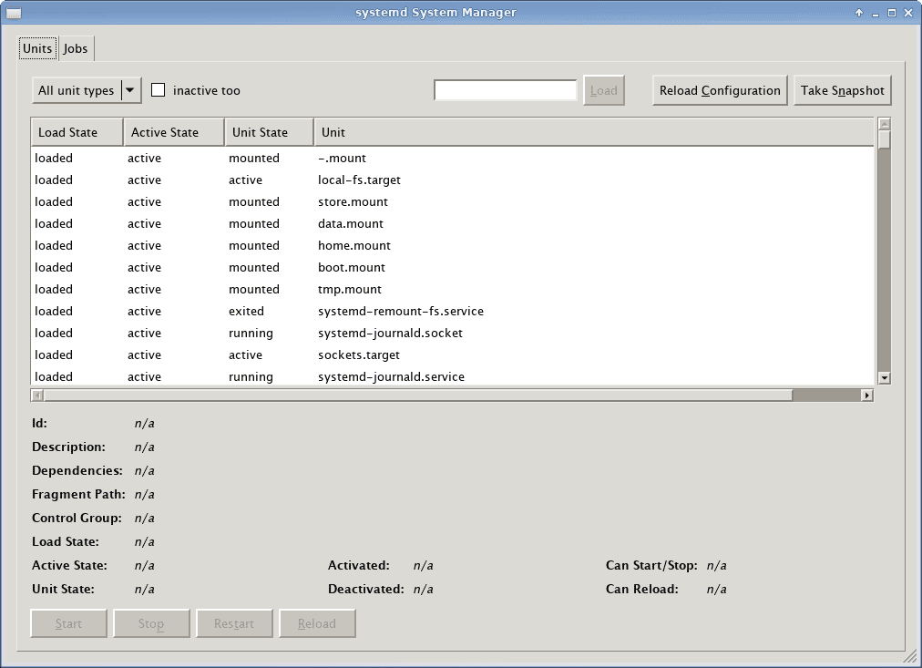Minimize the systemd System Manager window
Screen dimensions: 922x668
pyautogui.click(x=876, y=13)
